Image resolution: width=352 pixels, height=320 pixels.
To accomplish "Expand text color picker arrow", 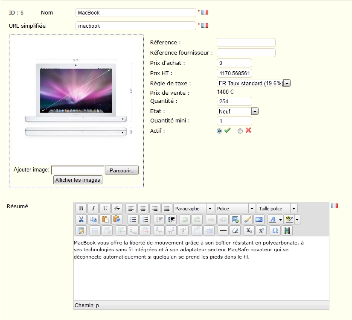I will coord(280,219).
